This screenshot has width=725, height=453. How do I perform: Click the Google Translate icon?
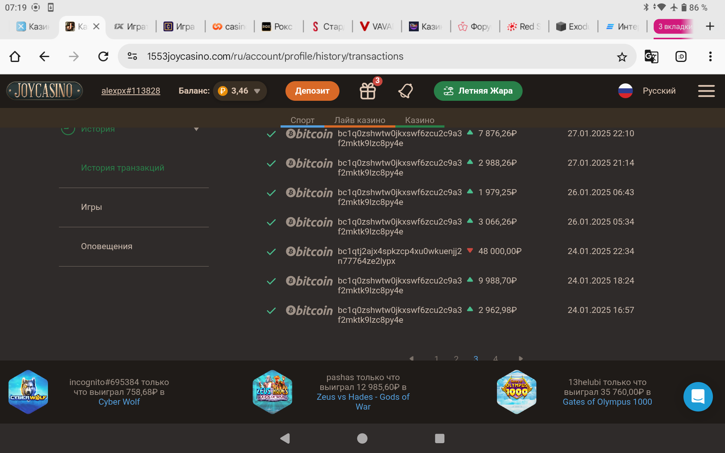click(651, 57)
